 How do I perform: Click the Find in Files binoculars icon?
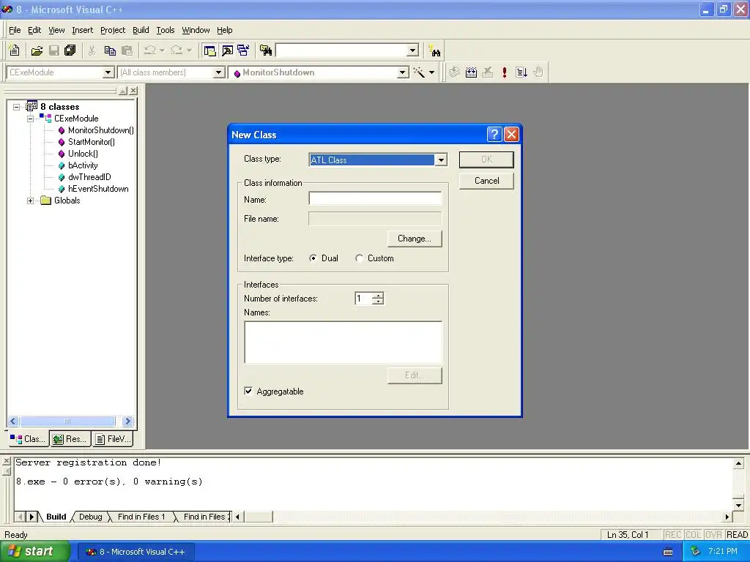tap(266, 50)
